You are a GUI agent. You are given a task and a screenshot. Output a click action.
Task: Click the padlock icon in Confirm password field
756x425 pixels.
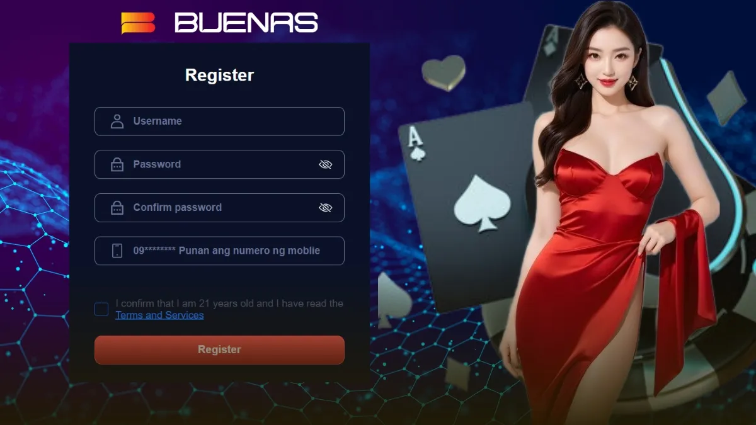pos(117,208)
